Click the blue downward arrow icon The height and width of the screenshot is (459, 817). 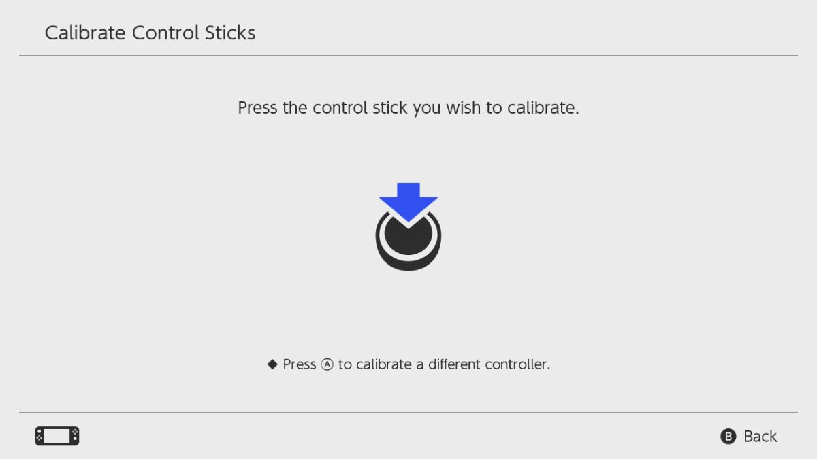click(408, 198)
